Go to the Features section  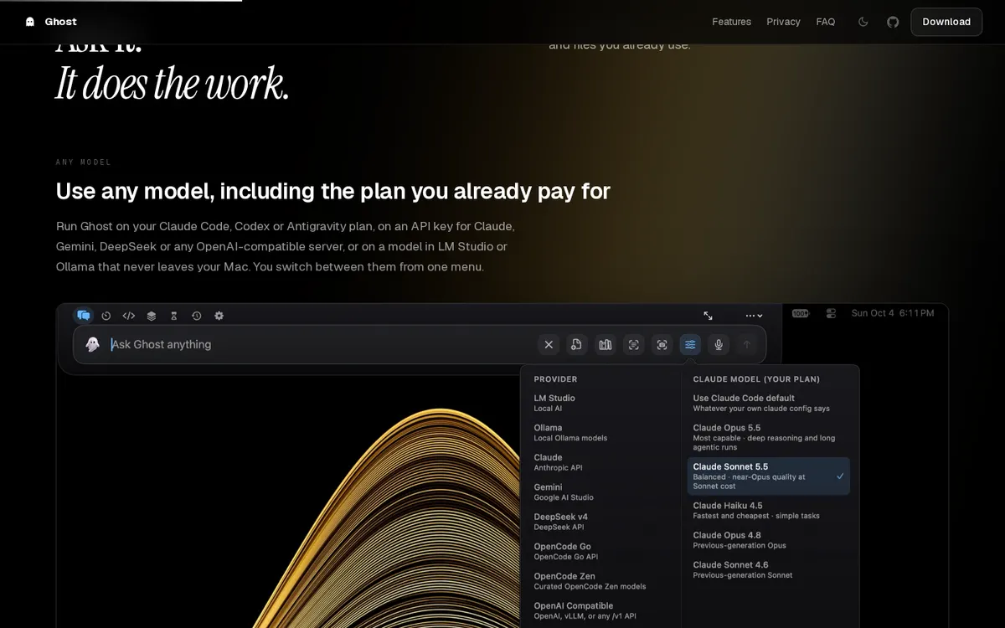click(x=731, y=22)
